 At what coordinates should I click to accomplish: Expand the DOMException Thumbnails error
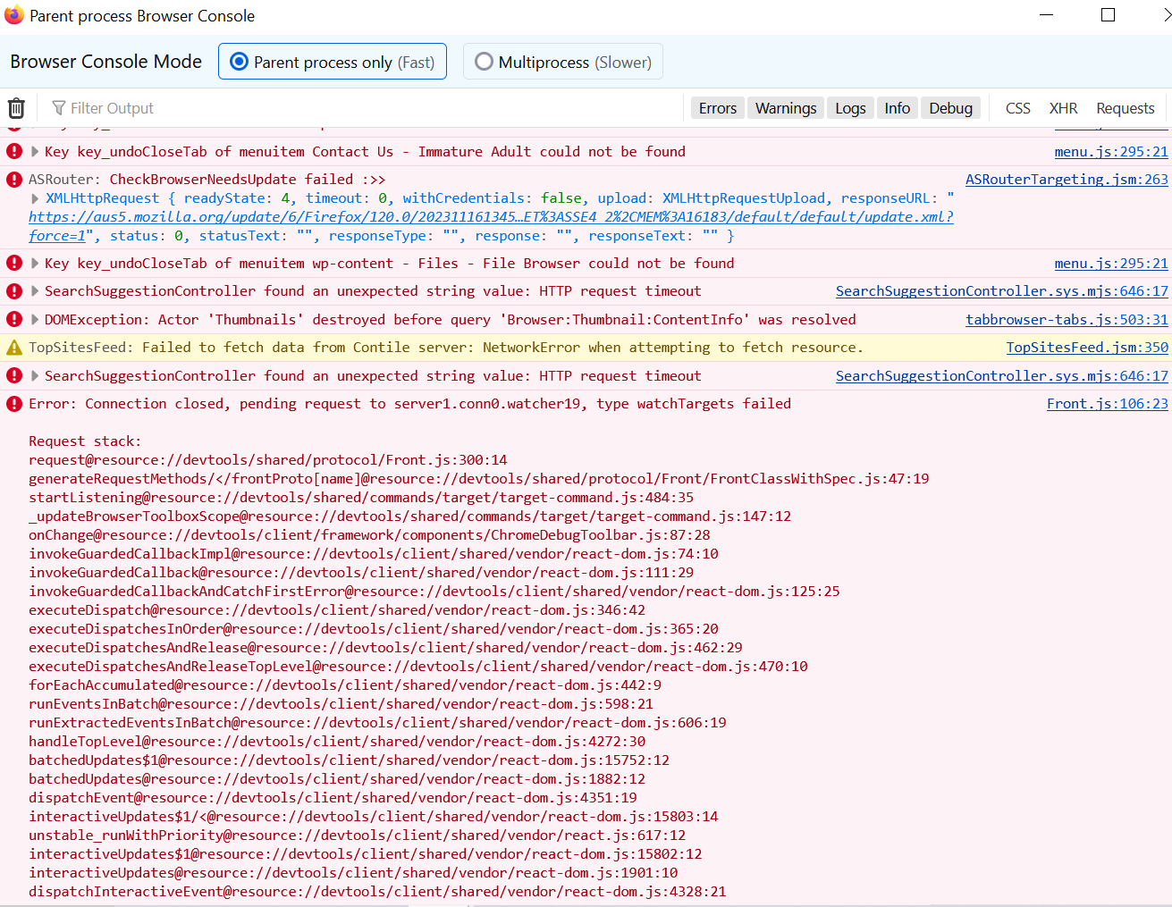pos(35,320)
